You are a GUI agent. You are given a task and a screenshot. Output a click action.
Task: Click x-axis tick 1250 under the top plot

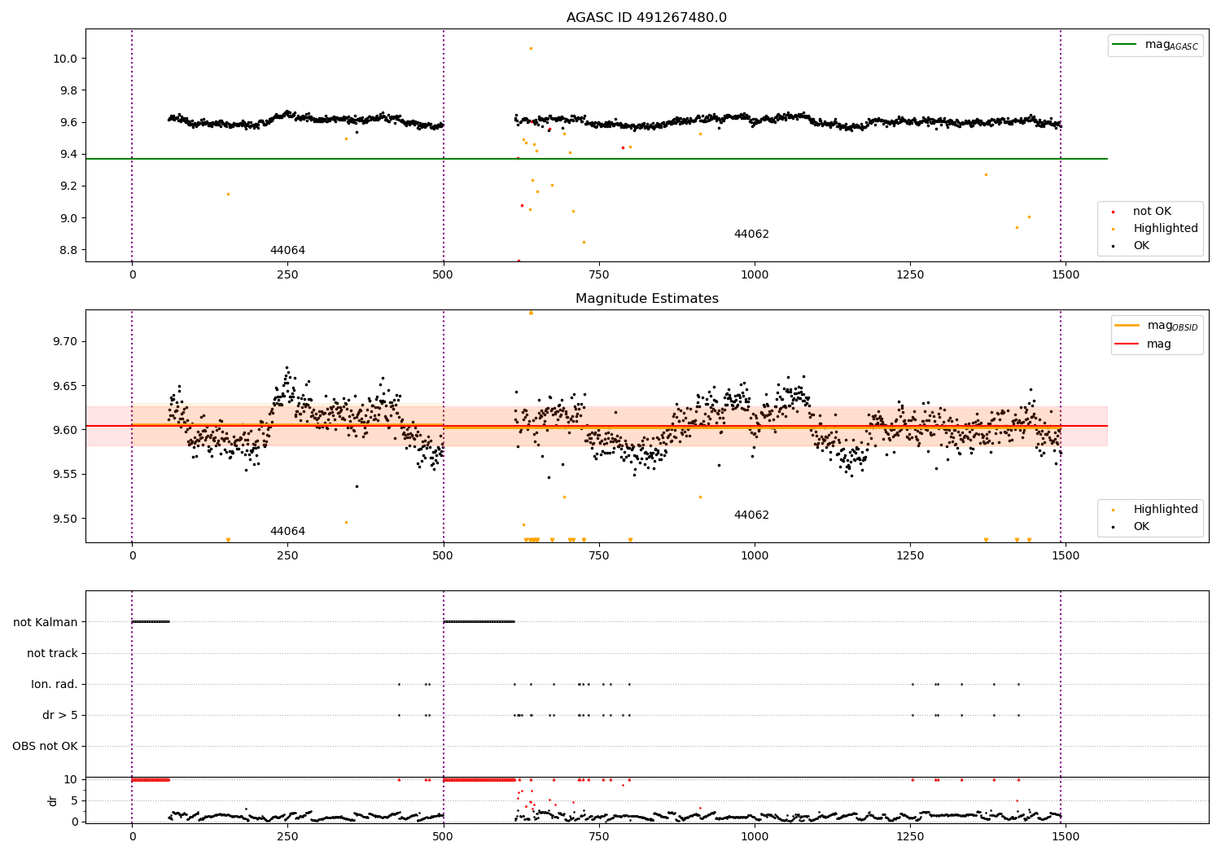910,275
